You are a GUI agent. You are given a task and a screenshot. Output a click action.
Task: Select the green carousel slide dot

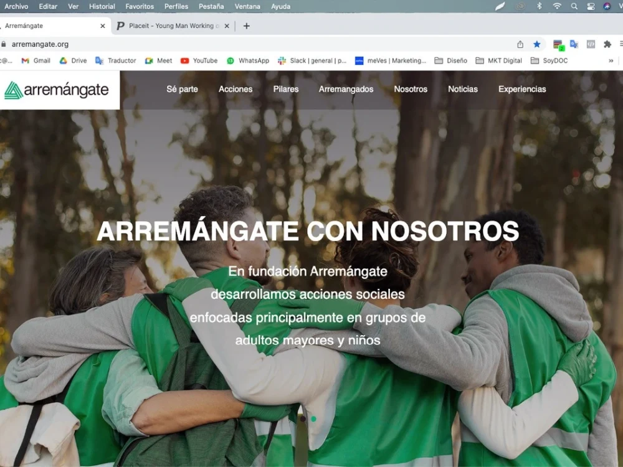click(313, 418)
